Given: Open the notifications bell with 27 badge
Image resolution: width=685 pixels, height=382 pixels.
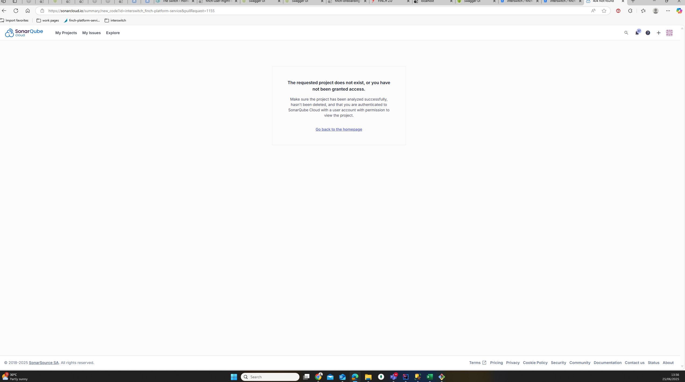Looking at the screenshot, I should point(637,33).
